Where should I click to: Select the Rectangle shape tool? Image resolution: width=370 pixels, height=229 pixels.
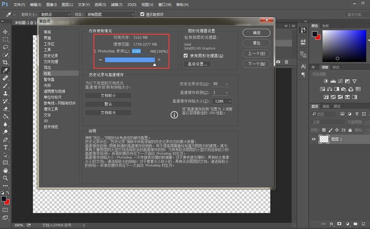(x=5, y=163)
